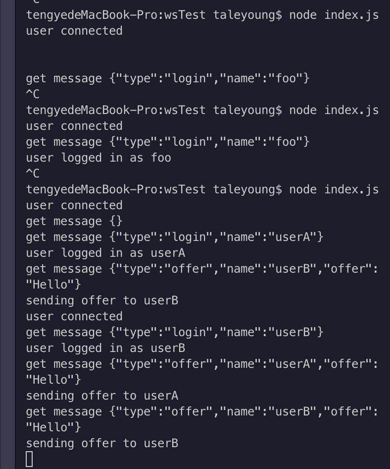This screenshot has width=390, height=469.
Task: Click the "user logged in as userB" output line
Action: point(105,348)
